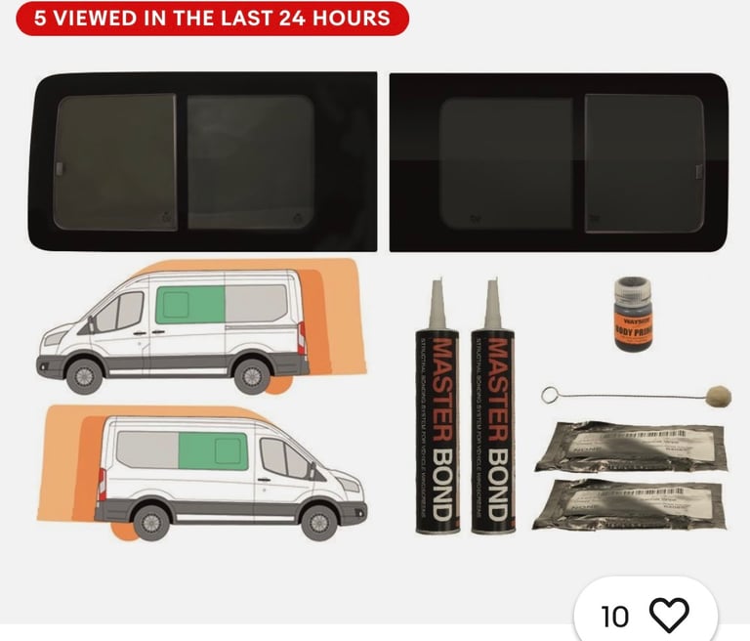Click the green window on bottom van

(213, 451)
